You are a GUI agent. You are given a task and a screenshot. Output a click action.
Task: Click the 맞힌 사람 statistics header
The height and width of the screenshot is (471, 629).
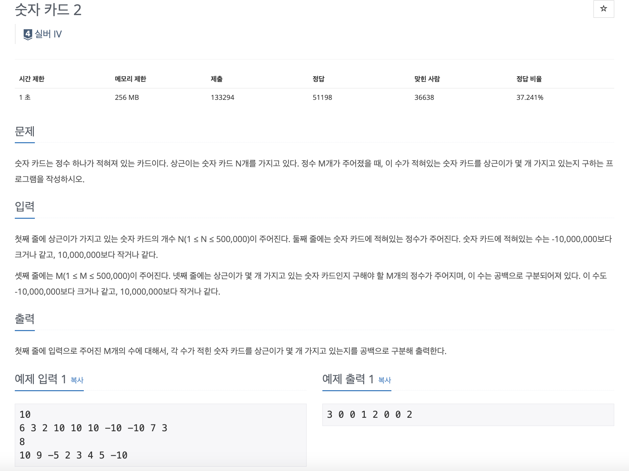pyautogui.click(x=426, y=79)
